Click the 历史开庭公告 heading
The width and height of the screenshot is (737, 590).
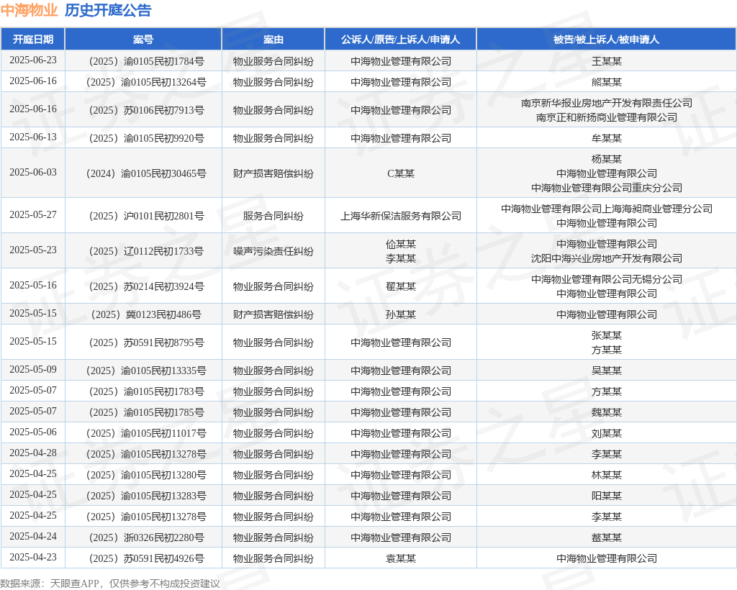[x=108, y=10]
